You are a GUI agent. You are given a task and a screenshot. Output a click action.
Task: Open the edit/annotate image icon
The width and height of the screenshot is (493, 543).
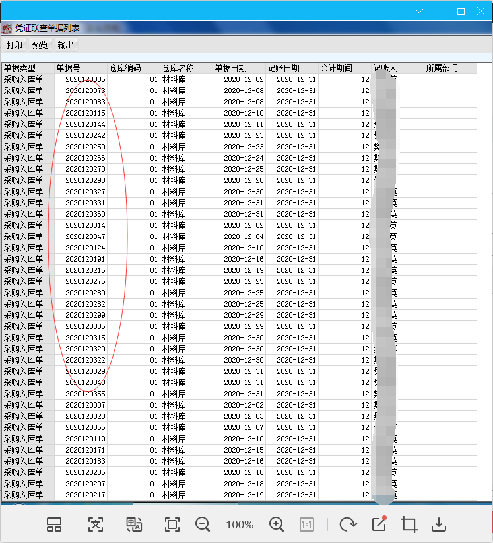(379, 524)
